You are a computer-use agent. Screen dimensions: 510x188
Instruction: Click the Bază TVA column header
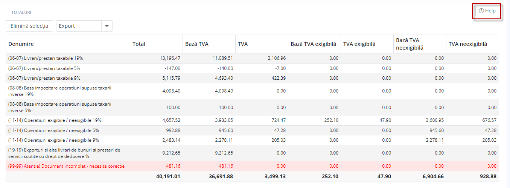[x=196, y=44]
